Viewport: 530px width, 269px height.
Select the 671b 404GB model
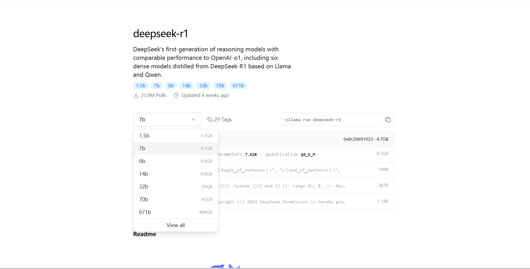176,212
